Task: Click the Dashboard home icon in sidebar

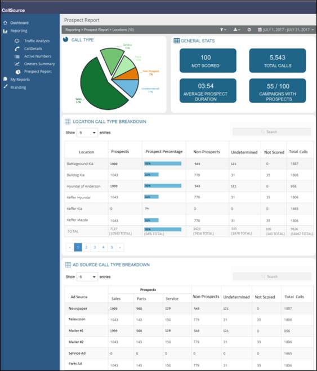Action: [x=5, y=23]
